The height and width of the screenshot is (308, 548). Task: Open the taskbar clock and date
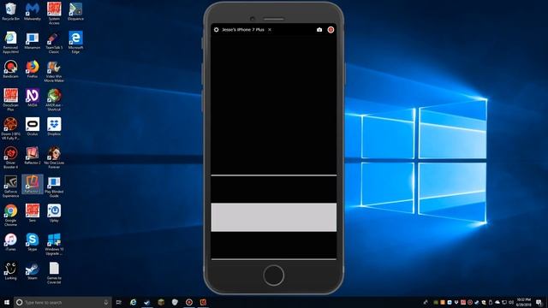tap(523, 302)
